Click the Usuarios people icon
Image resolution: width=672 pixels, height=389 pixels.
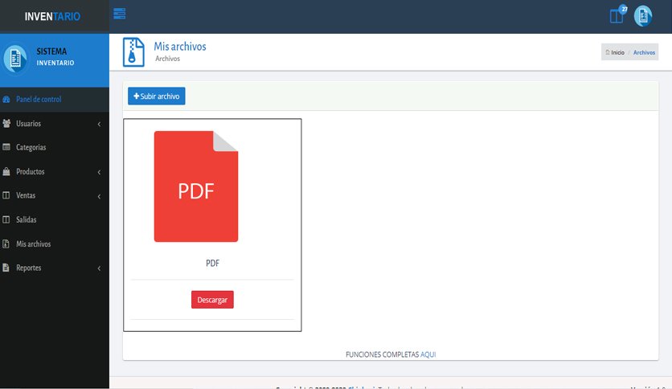[6, 124]
